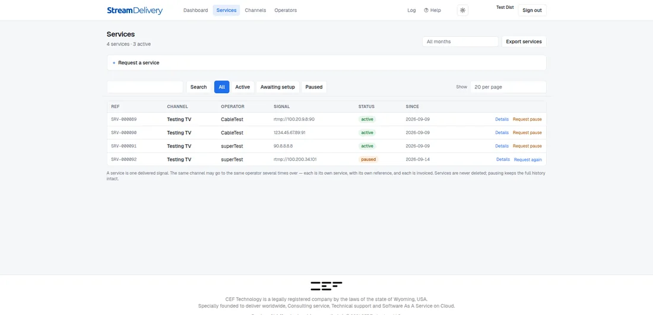Screen dimensions: 653x315
Task: Click Request again for SRV-000092
Action: click(x=528, y=160)
